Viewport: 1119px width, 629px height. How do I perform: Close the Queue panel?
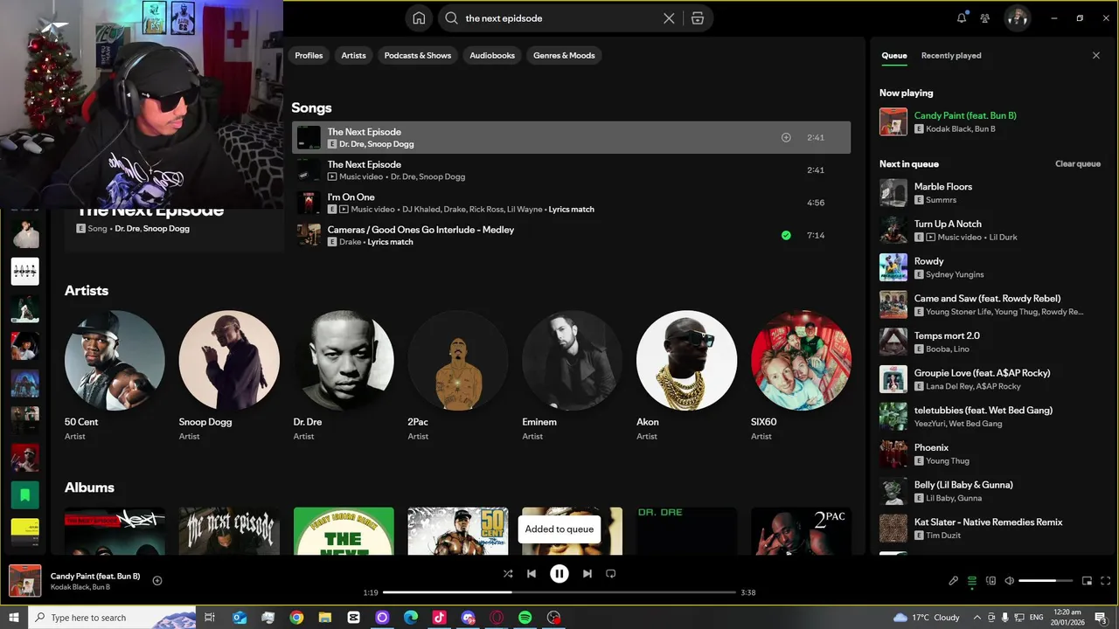point(1096,55)
